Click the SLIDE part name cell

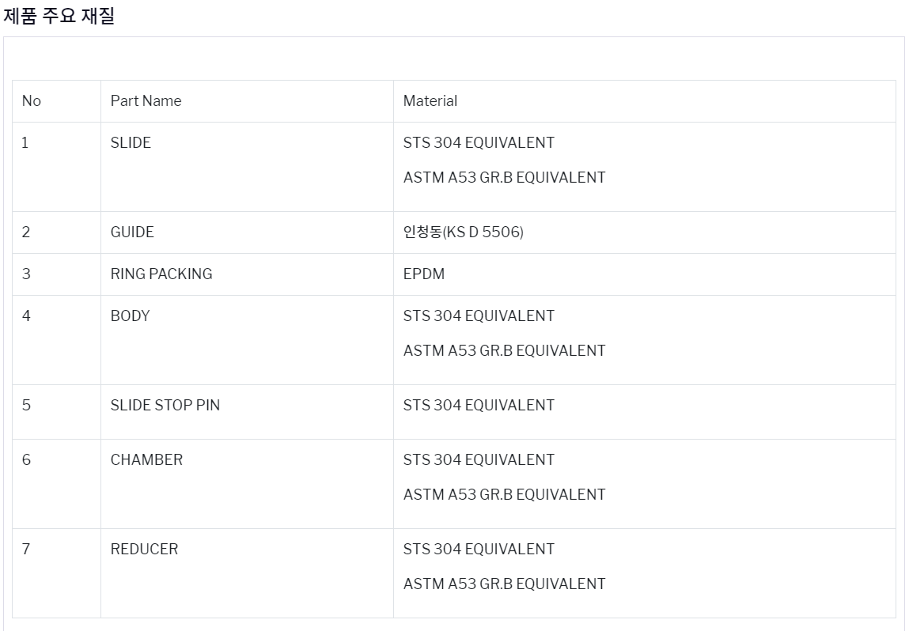(x=247, y=167)
